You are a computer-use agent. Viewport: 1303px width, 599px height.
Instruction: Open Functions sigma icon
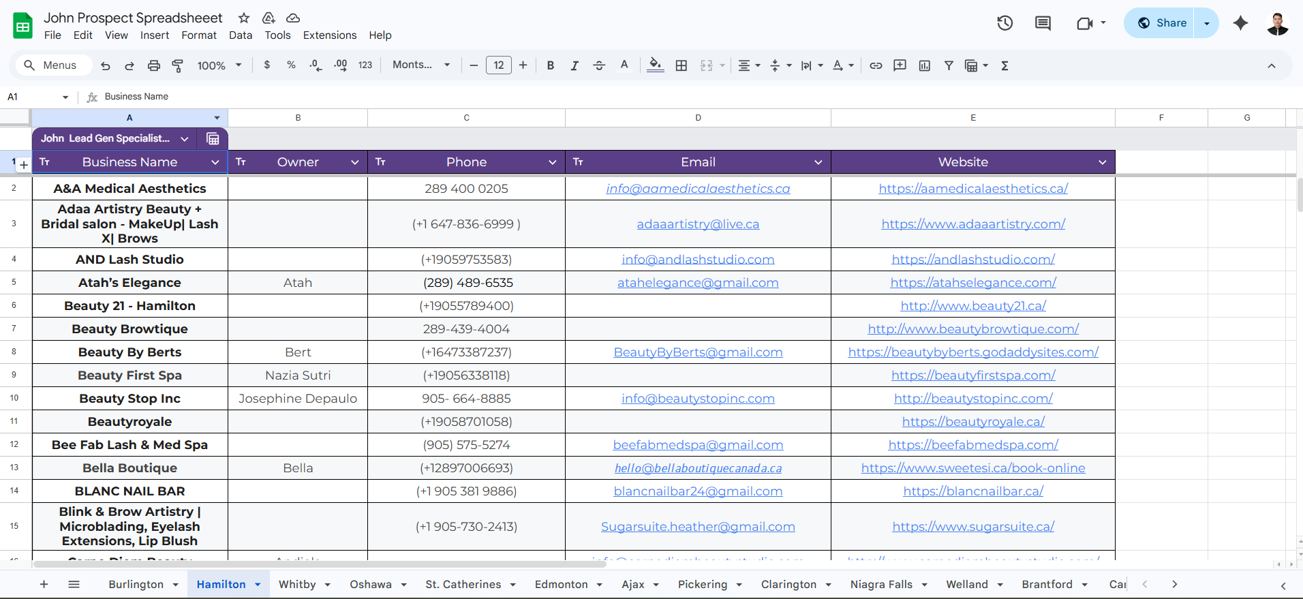point(1005,65)
